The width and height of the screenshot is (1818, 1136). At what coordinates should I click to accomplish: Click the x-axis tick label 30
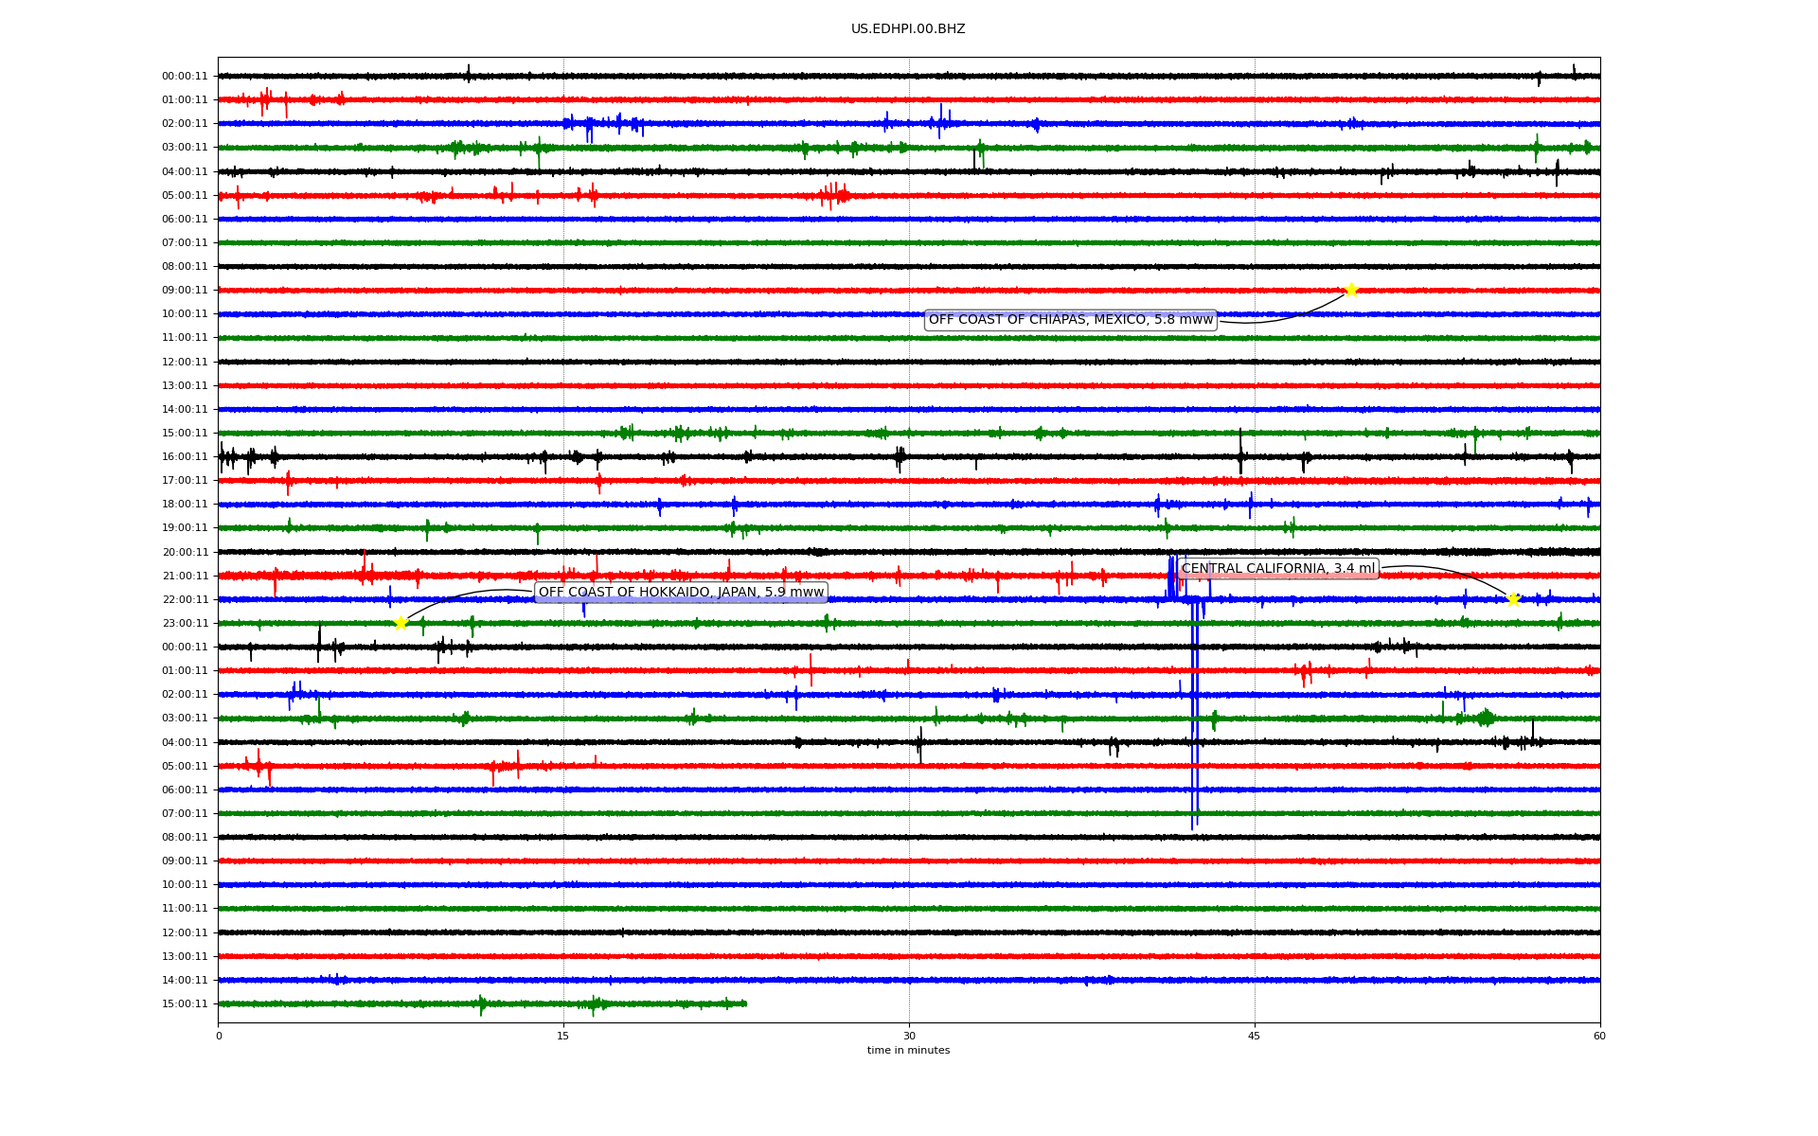909,1036
